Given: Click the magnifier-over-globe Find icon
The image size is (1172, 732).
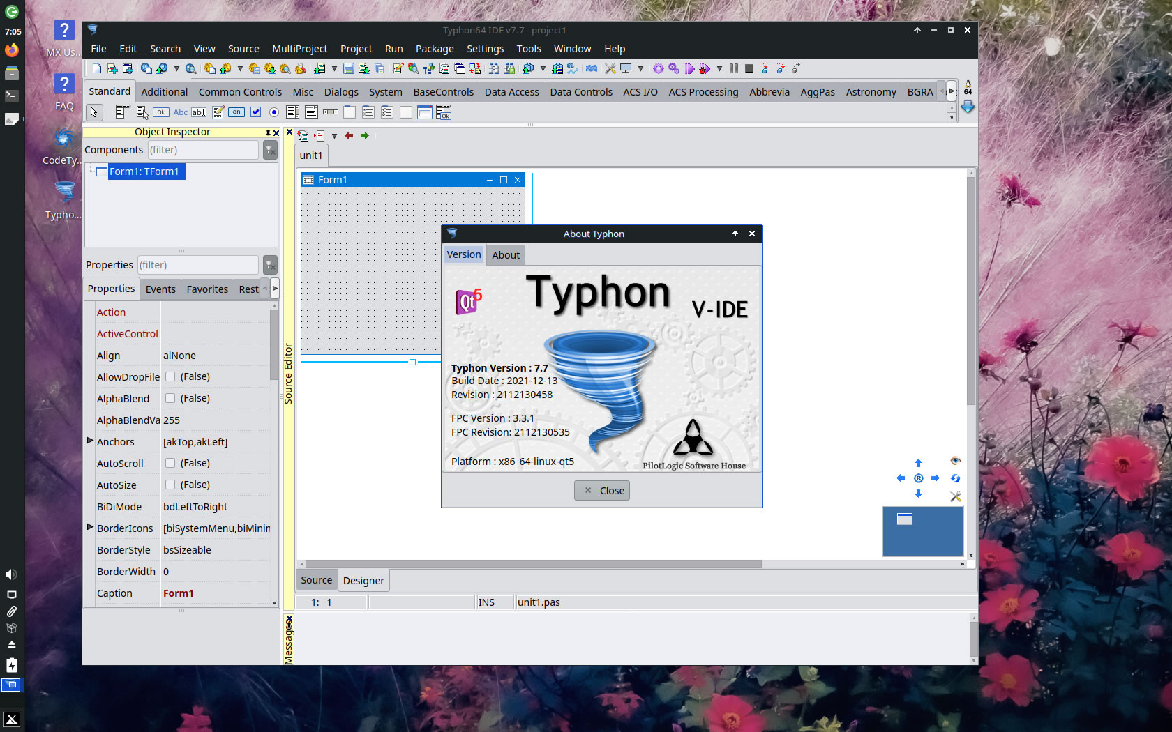Looking at the screenshot, I should click(190, 68).
